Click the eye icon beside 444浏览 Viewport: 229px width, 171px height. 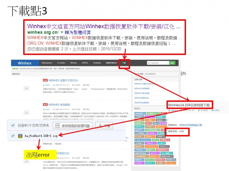tap(199, 110)
